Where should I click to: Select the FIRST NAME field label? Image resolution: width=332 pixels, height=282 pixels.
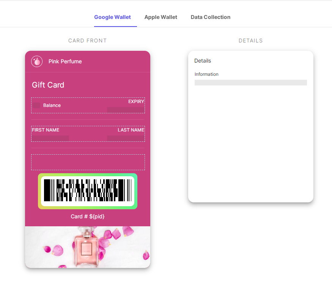(46, 130)
